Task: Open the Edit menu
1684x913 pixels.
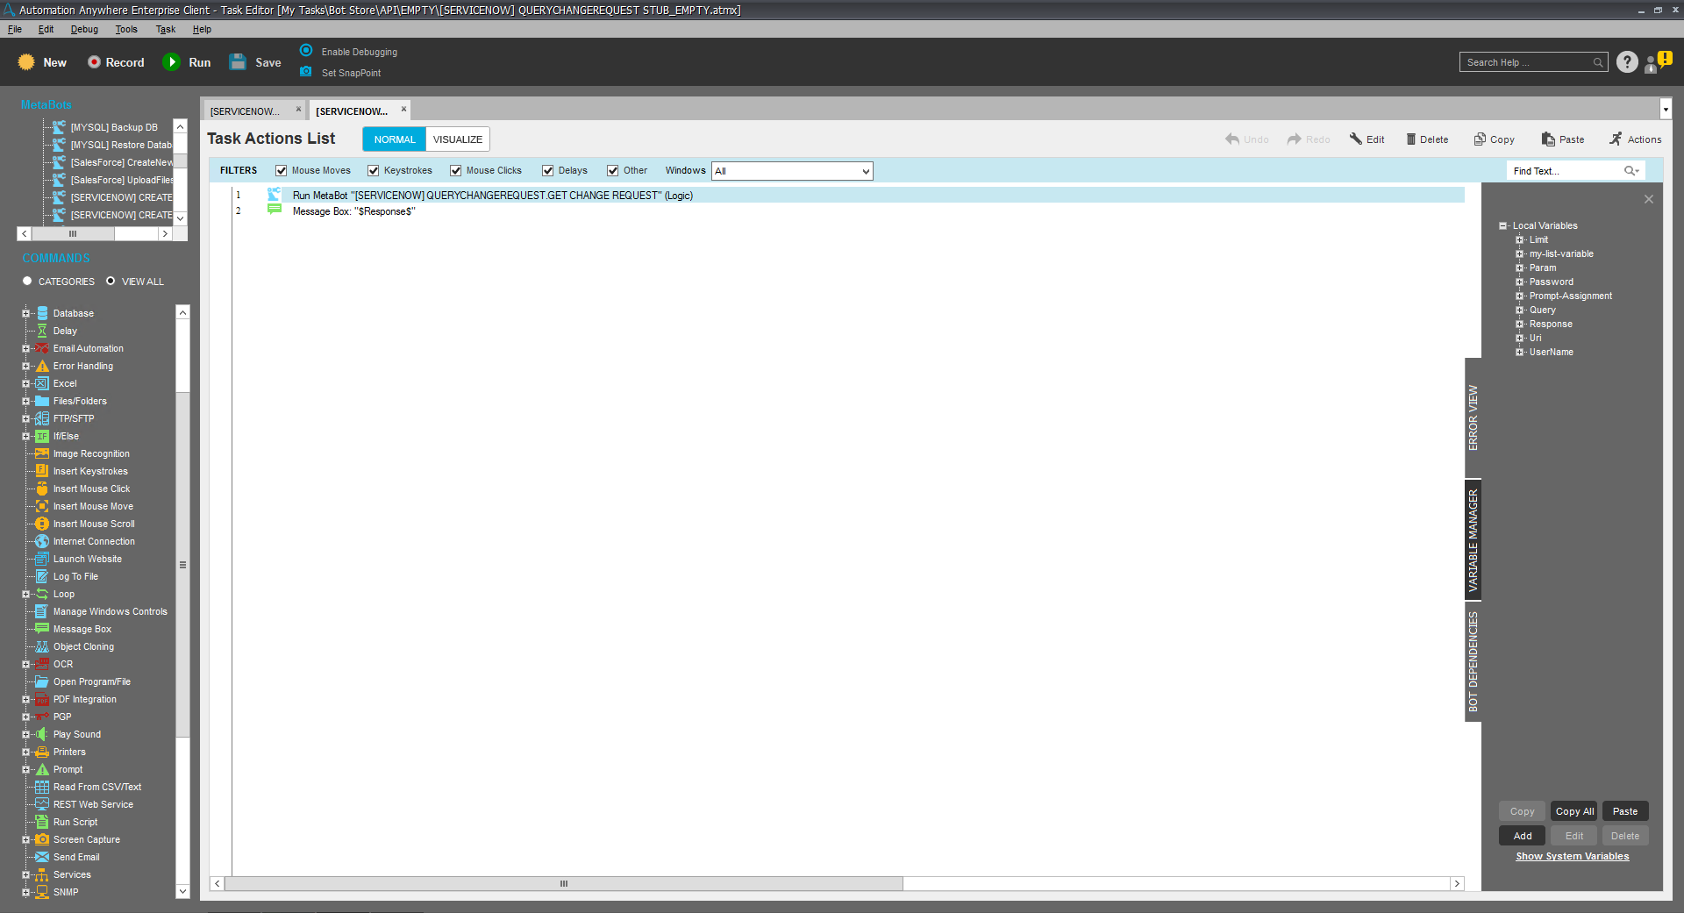Action: [x=46, y=29]
